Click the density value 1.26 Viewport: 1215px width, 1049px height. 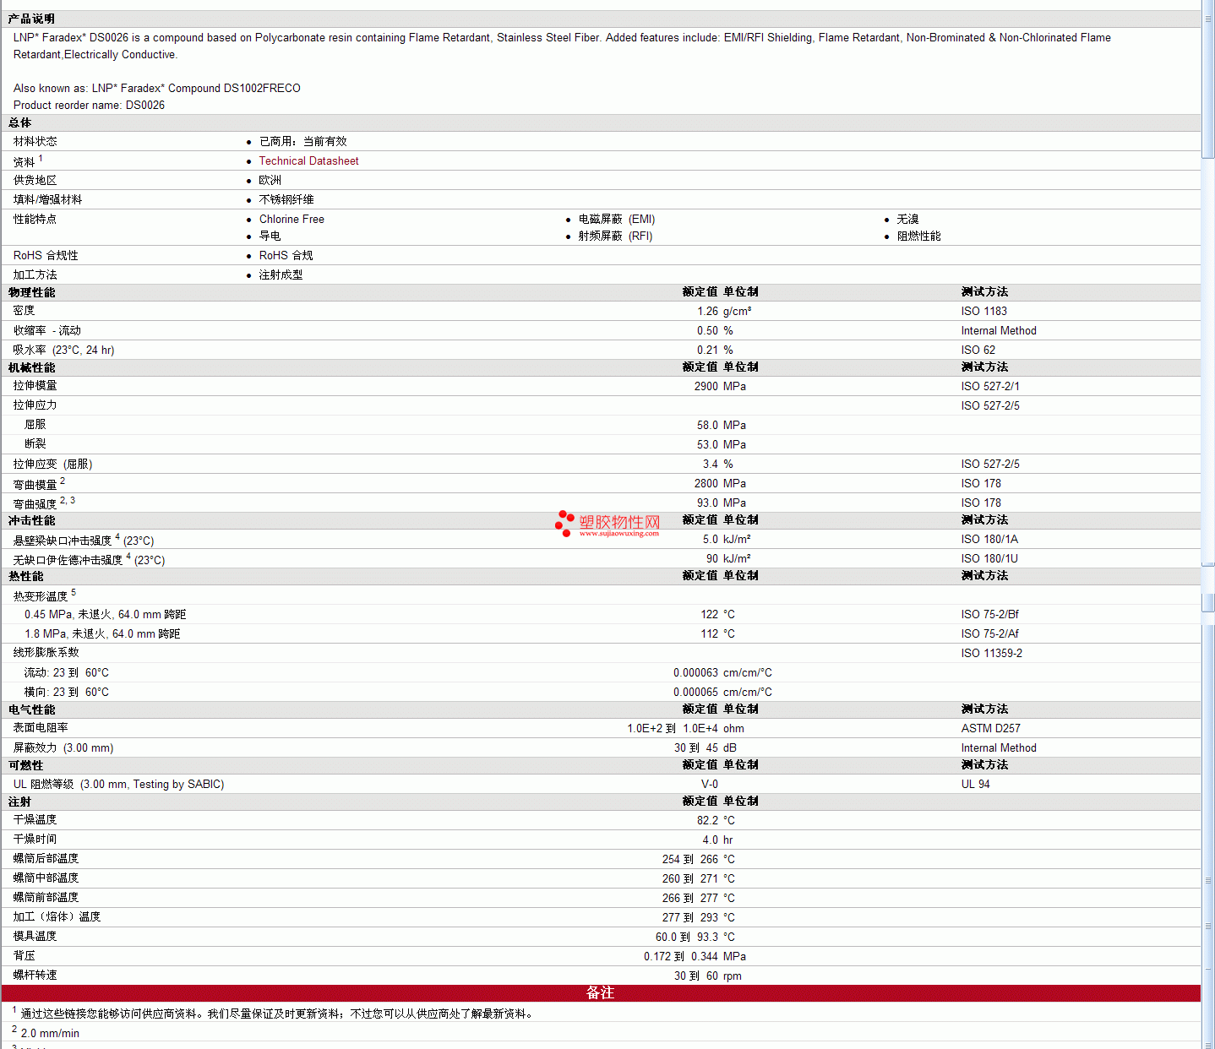coord(708,311)
